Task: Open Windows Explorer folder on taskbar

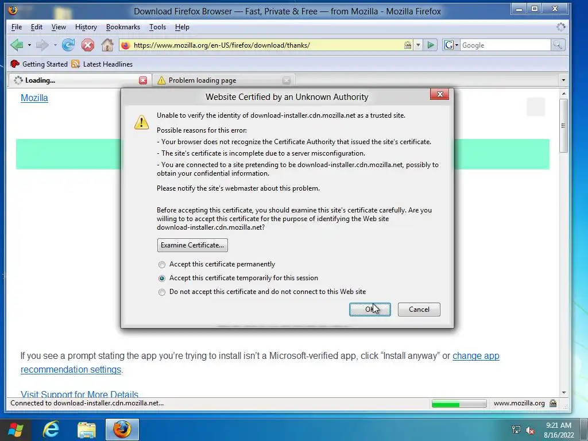Action: (x=87, y=430)
